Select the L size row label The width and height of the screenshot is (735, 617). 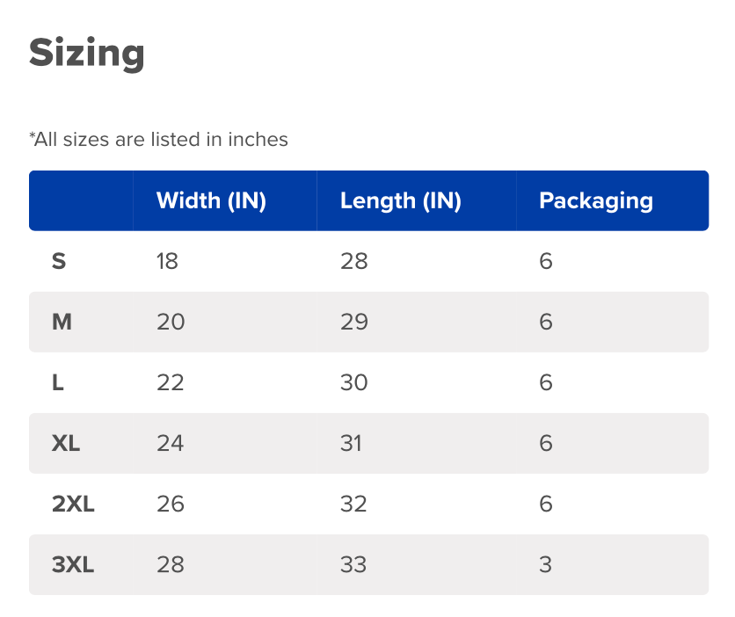click(58, 382)
